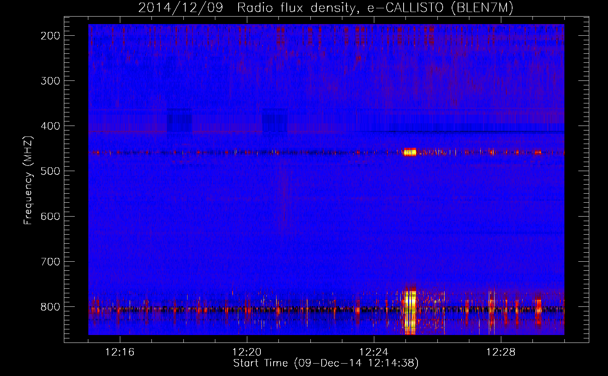Viewport: 608px width, 376px height.
Task: Click the 400 frequency tick label
Action: click(x=50, y=126)
